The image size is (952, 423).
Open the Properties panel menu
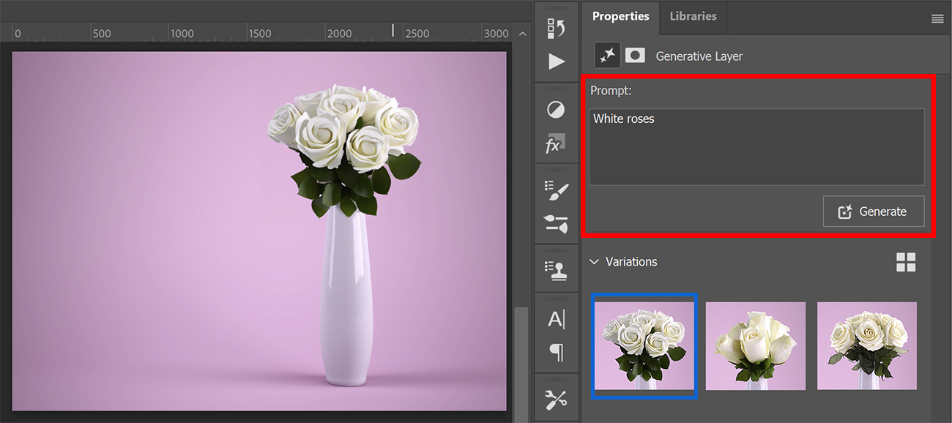click(937, 19)
